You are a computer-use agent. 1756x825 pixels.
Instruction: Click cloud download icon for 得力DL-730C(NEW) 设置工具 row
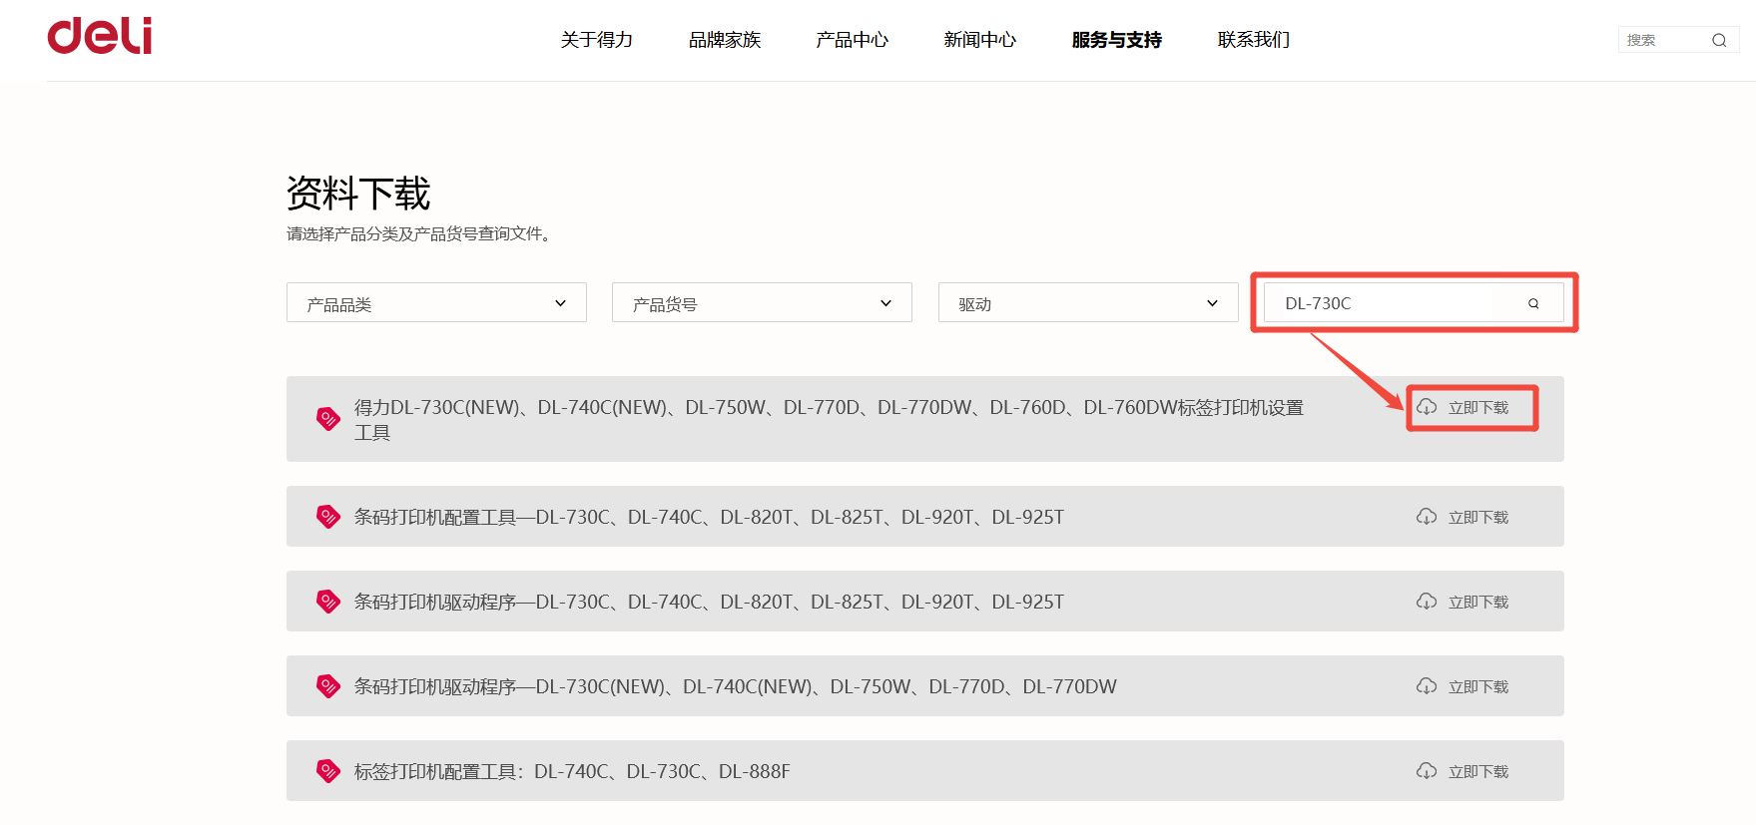coord(1427,407)
